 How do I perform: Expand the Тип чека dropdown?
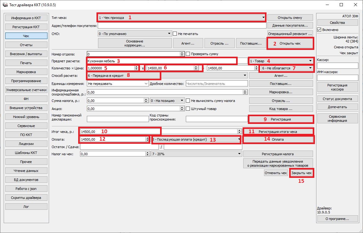(263, 18)
